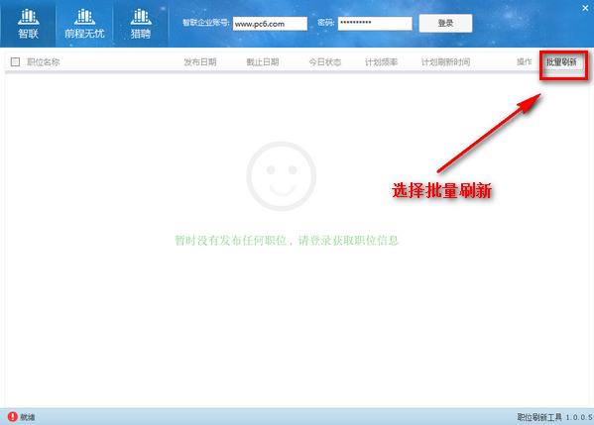Click the 登录 login button
Viewport: 594px width, 425px height.
(445, 24)
